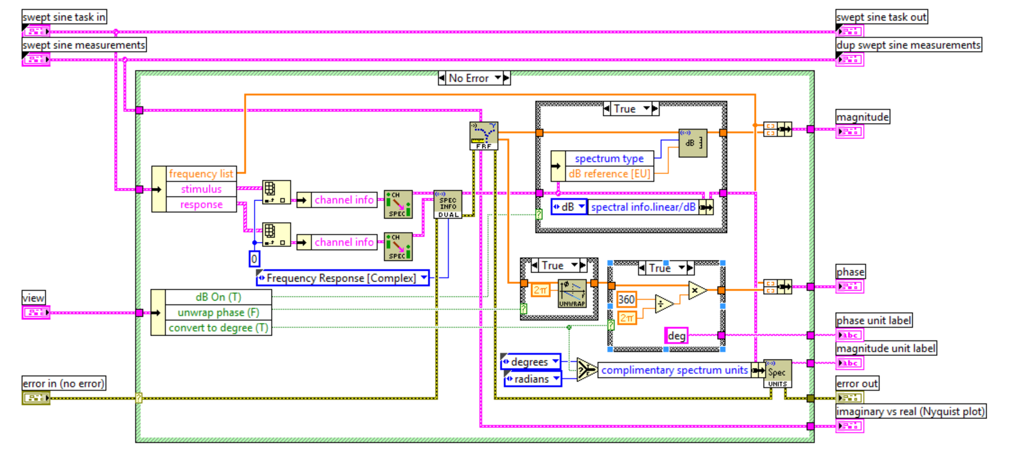Click the Select function before complimentary spectrum units
Screen dimensions: 1010x458
585,370
